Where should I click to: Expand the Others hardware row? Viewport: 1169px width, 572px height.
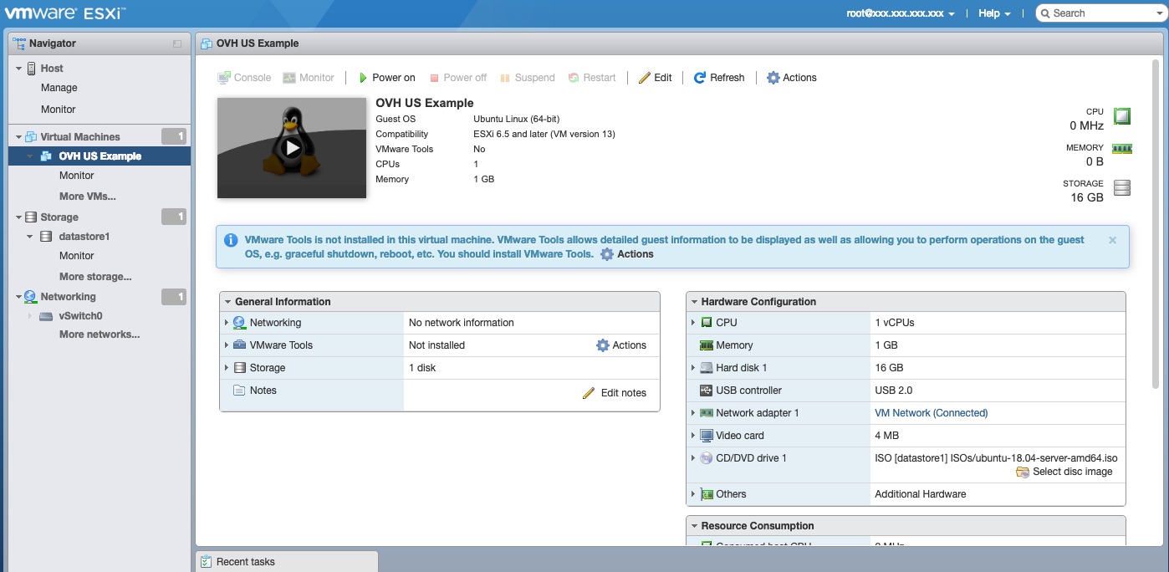692,494
